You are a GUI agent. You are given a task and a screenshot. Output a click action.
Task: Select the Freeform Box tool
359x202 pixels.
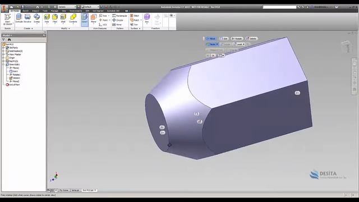[x=147, y=19]
